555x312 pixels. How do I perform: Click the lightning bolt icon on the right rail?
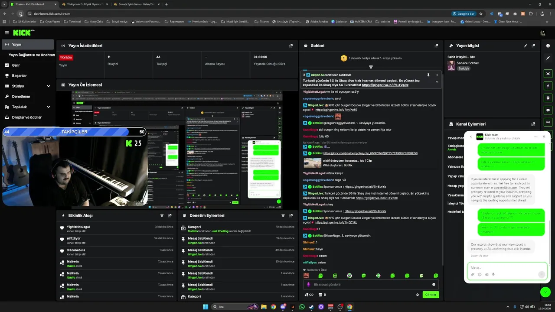pyautogui.click(x=548, y=86)
